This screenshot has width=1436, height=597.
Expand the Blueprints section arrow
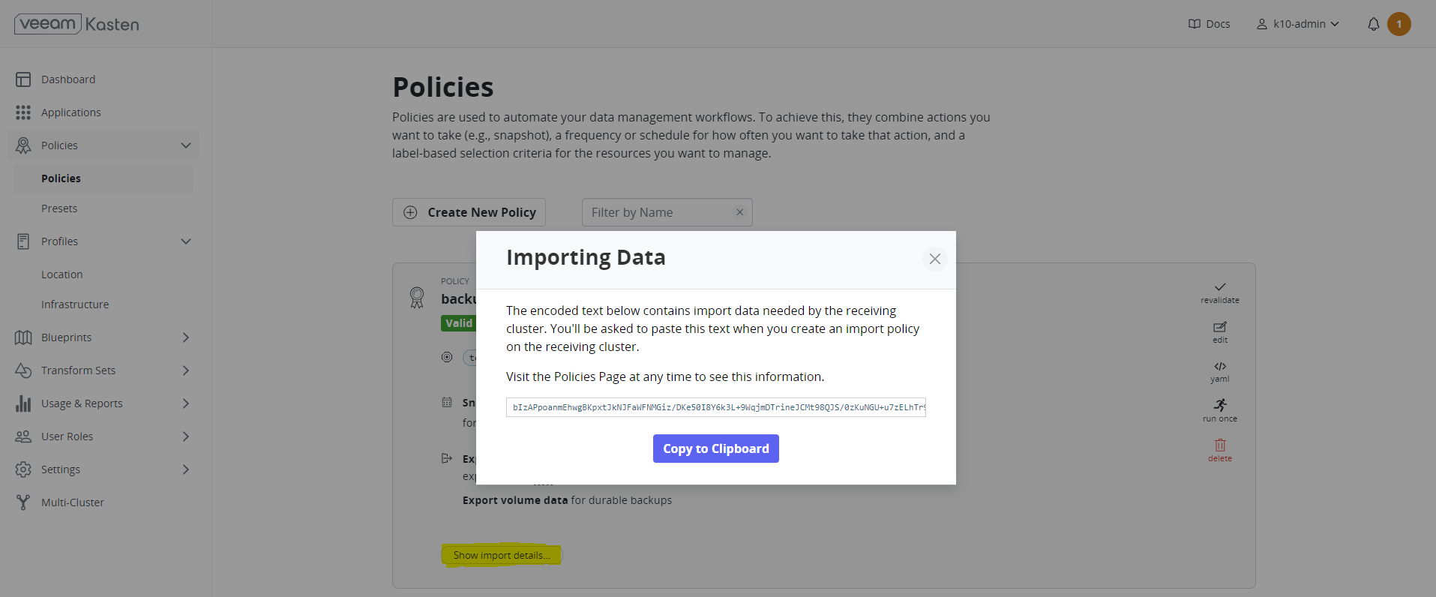pos(186,337)
